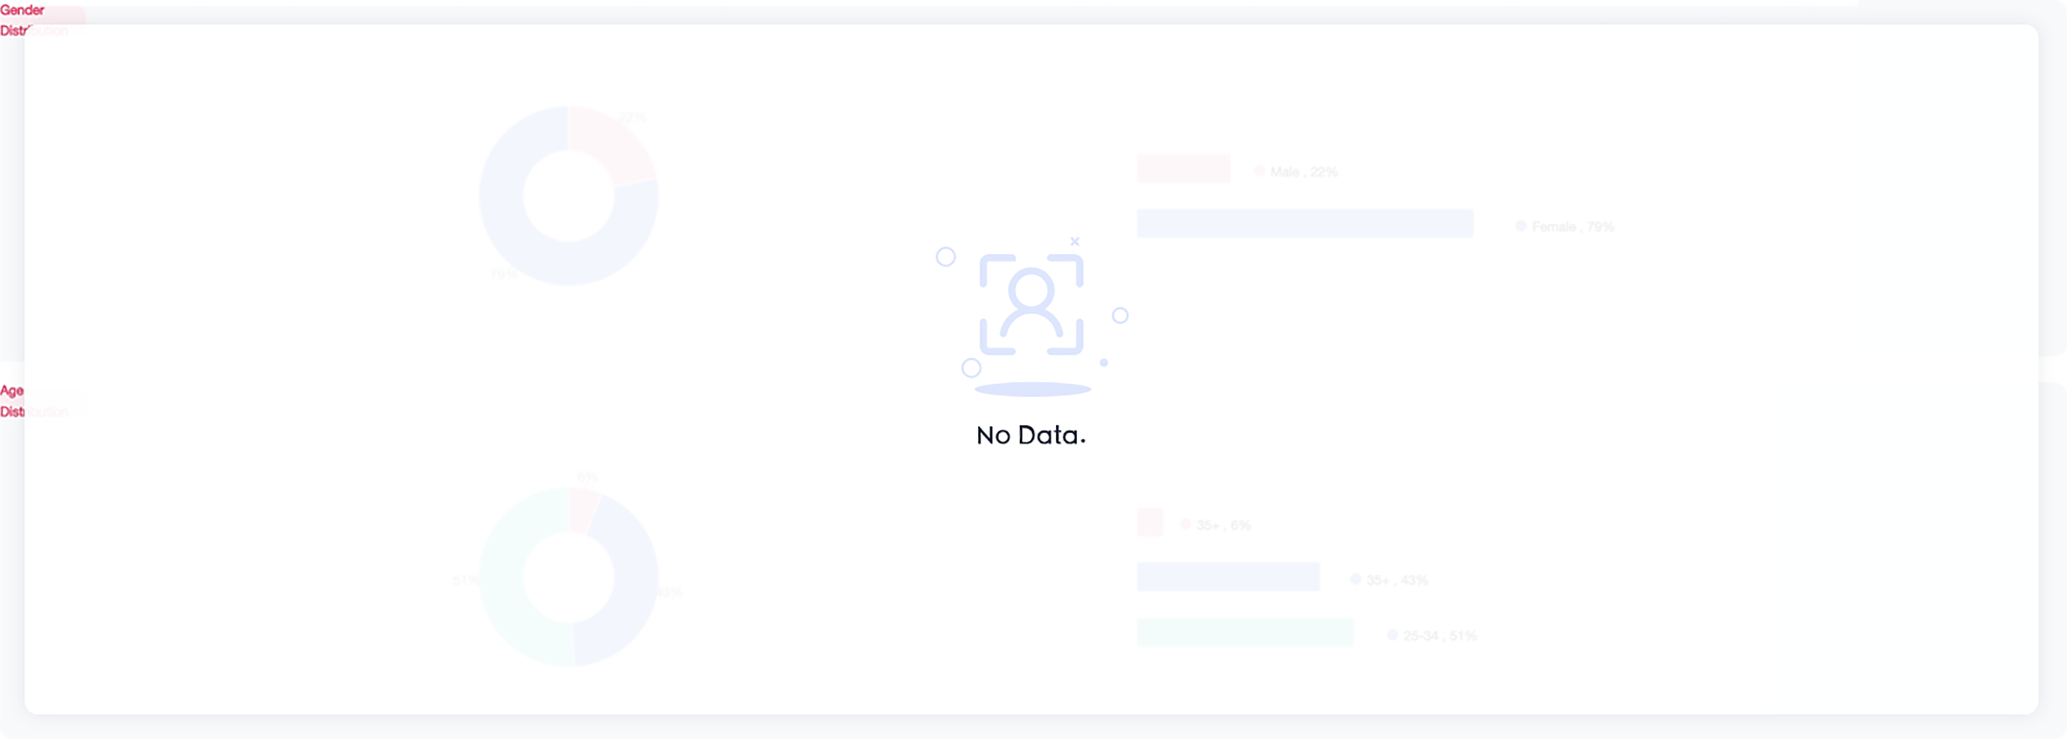The height and width of the screenshot is (739, 2067).
Task: Click the red legend dot for 35+, 6%
Action: 1185,523
